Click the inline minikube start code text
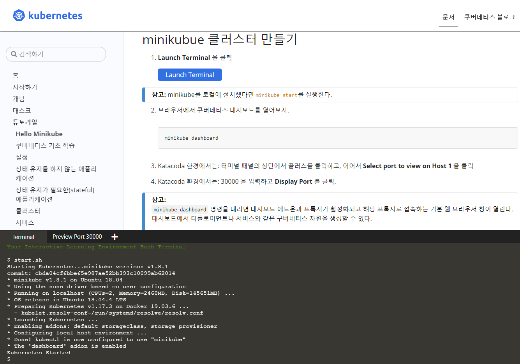Screen dimensions: 520x364 coord(277,95)
